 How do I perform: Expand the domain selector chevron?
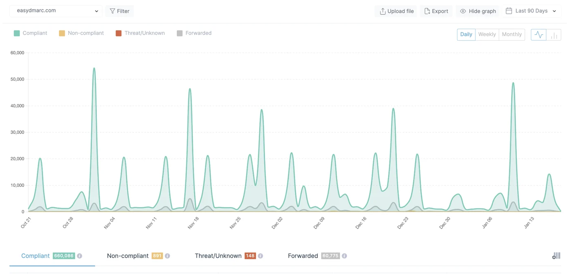point(96,11)
